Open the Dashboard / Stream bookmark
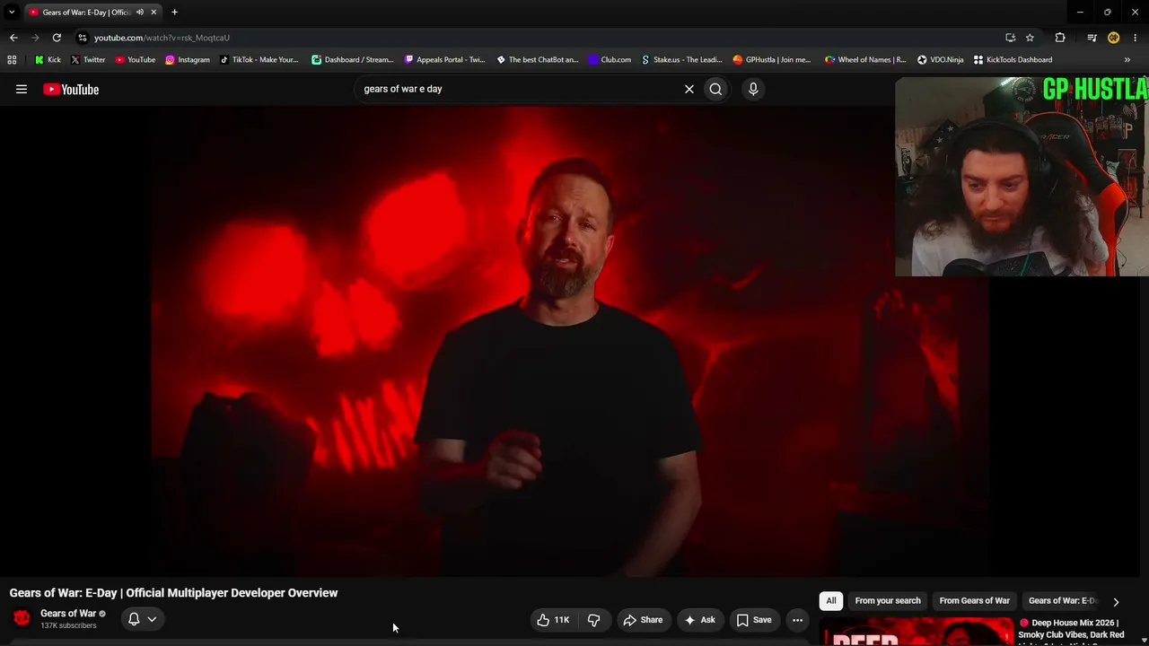The image size is (1149, 646). [353, 60]
